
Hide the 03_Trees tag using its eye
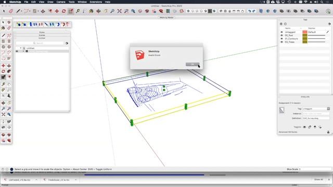click(282, 42)
